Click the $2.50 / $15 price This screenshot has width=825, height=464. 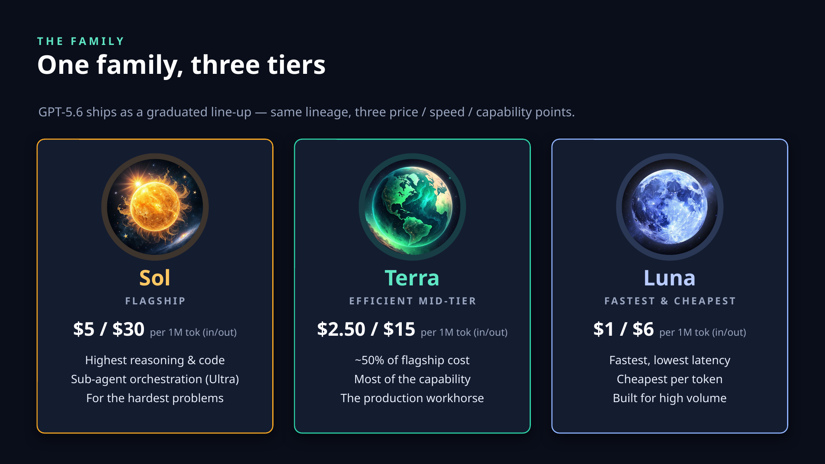point(366,329)
